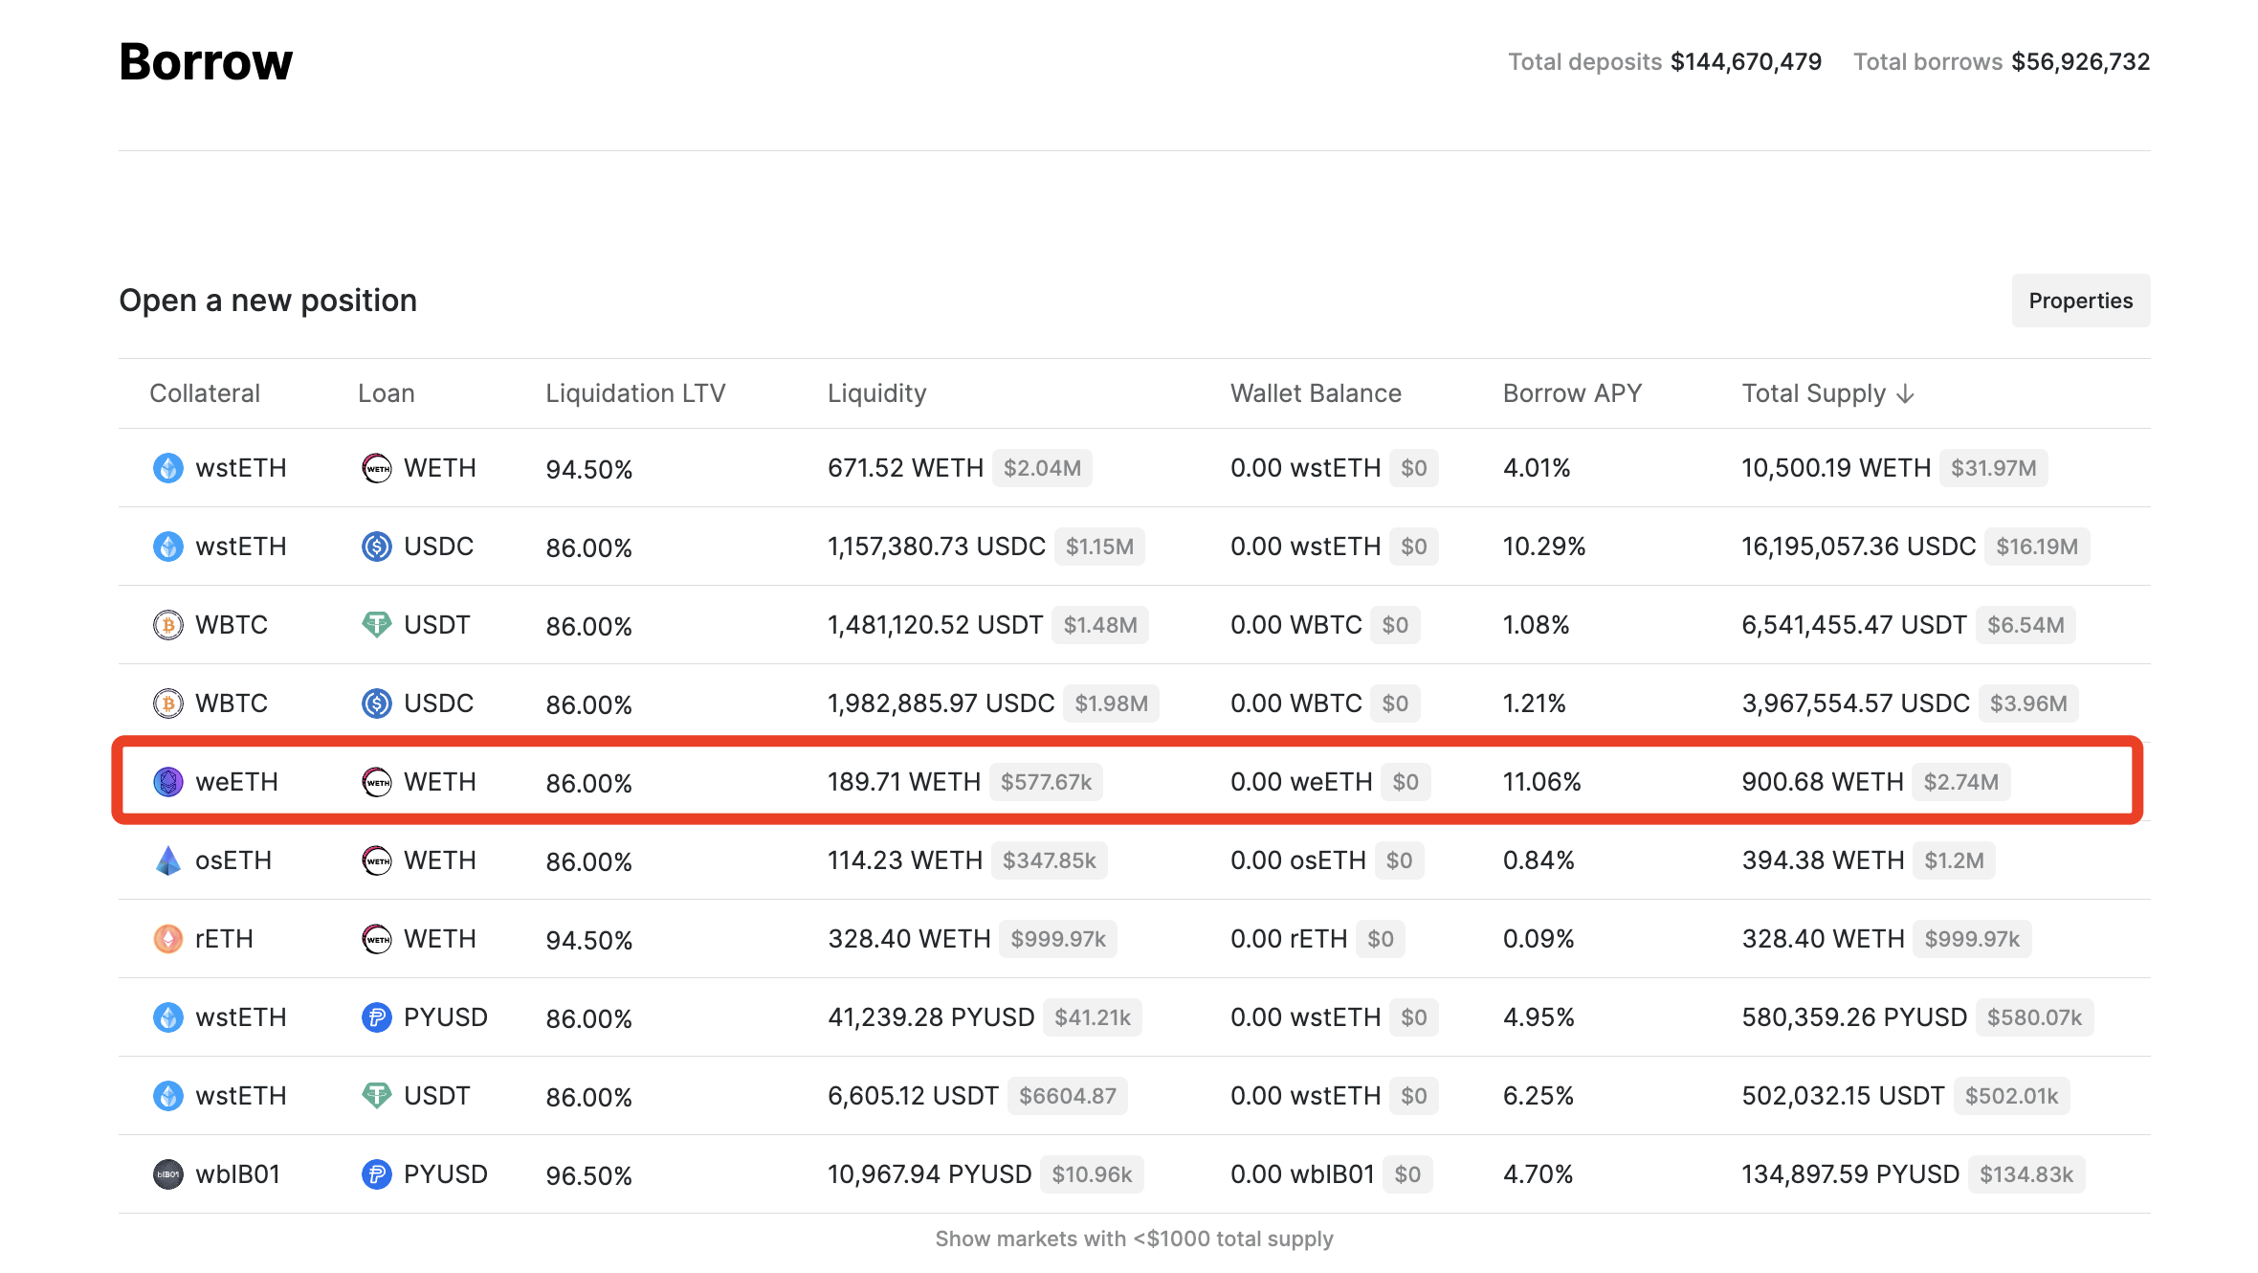Click Liquidation LTV column header

pyautogui.click(x=635, y=393)
